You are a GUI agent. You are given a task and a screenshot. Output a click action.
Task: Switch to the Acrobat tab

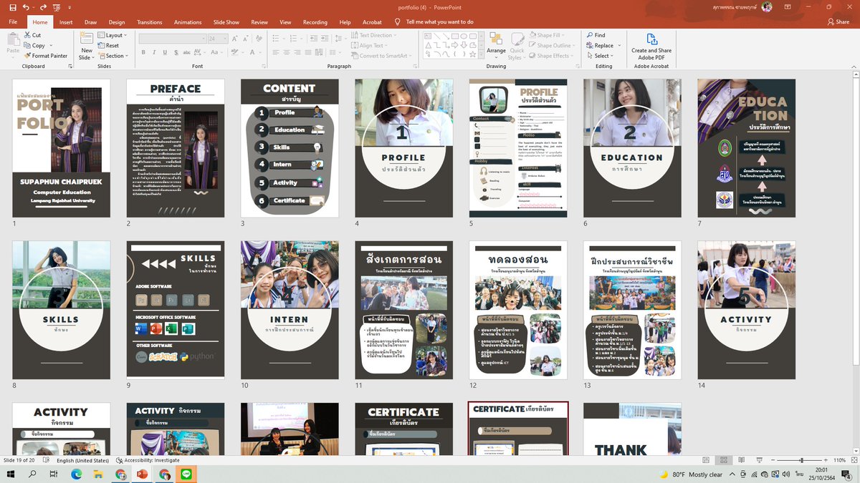372,22
